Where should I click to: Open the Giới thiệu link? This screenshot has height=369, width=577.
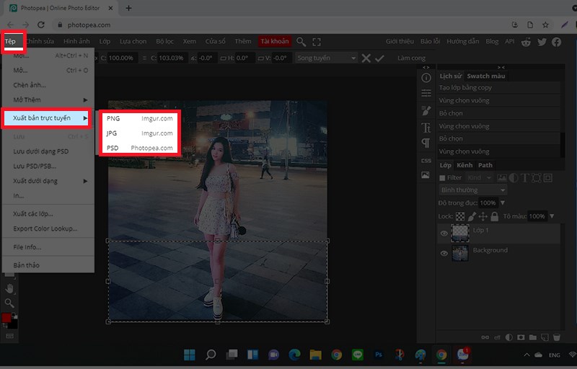click(400, 42)
